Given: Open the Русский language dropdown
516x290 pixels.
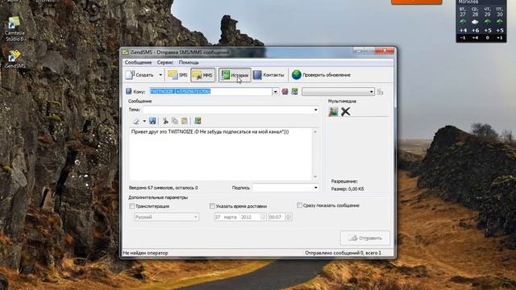Looking at the screenshot, I should pos(167,217).
